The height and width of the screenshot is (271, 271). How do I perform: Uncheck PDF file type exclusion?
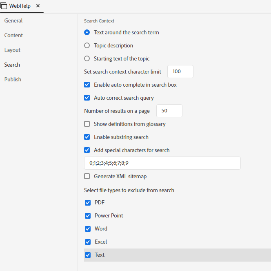[x=88, y=203]
